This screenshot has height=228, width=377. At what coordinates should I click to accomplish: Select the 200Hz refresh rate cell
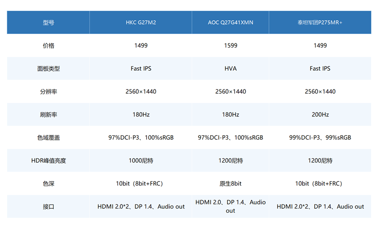(320, 114)
